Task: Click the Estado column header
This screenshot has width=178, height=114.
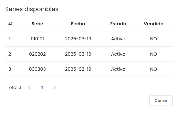Action: tap(118, 24)
